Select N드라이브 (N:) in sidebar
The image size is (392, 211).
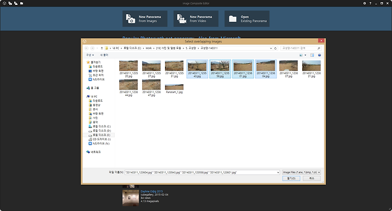[99, 144]
